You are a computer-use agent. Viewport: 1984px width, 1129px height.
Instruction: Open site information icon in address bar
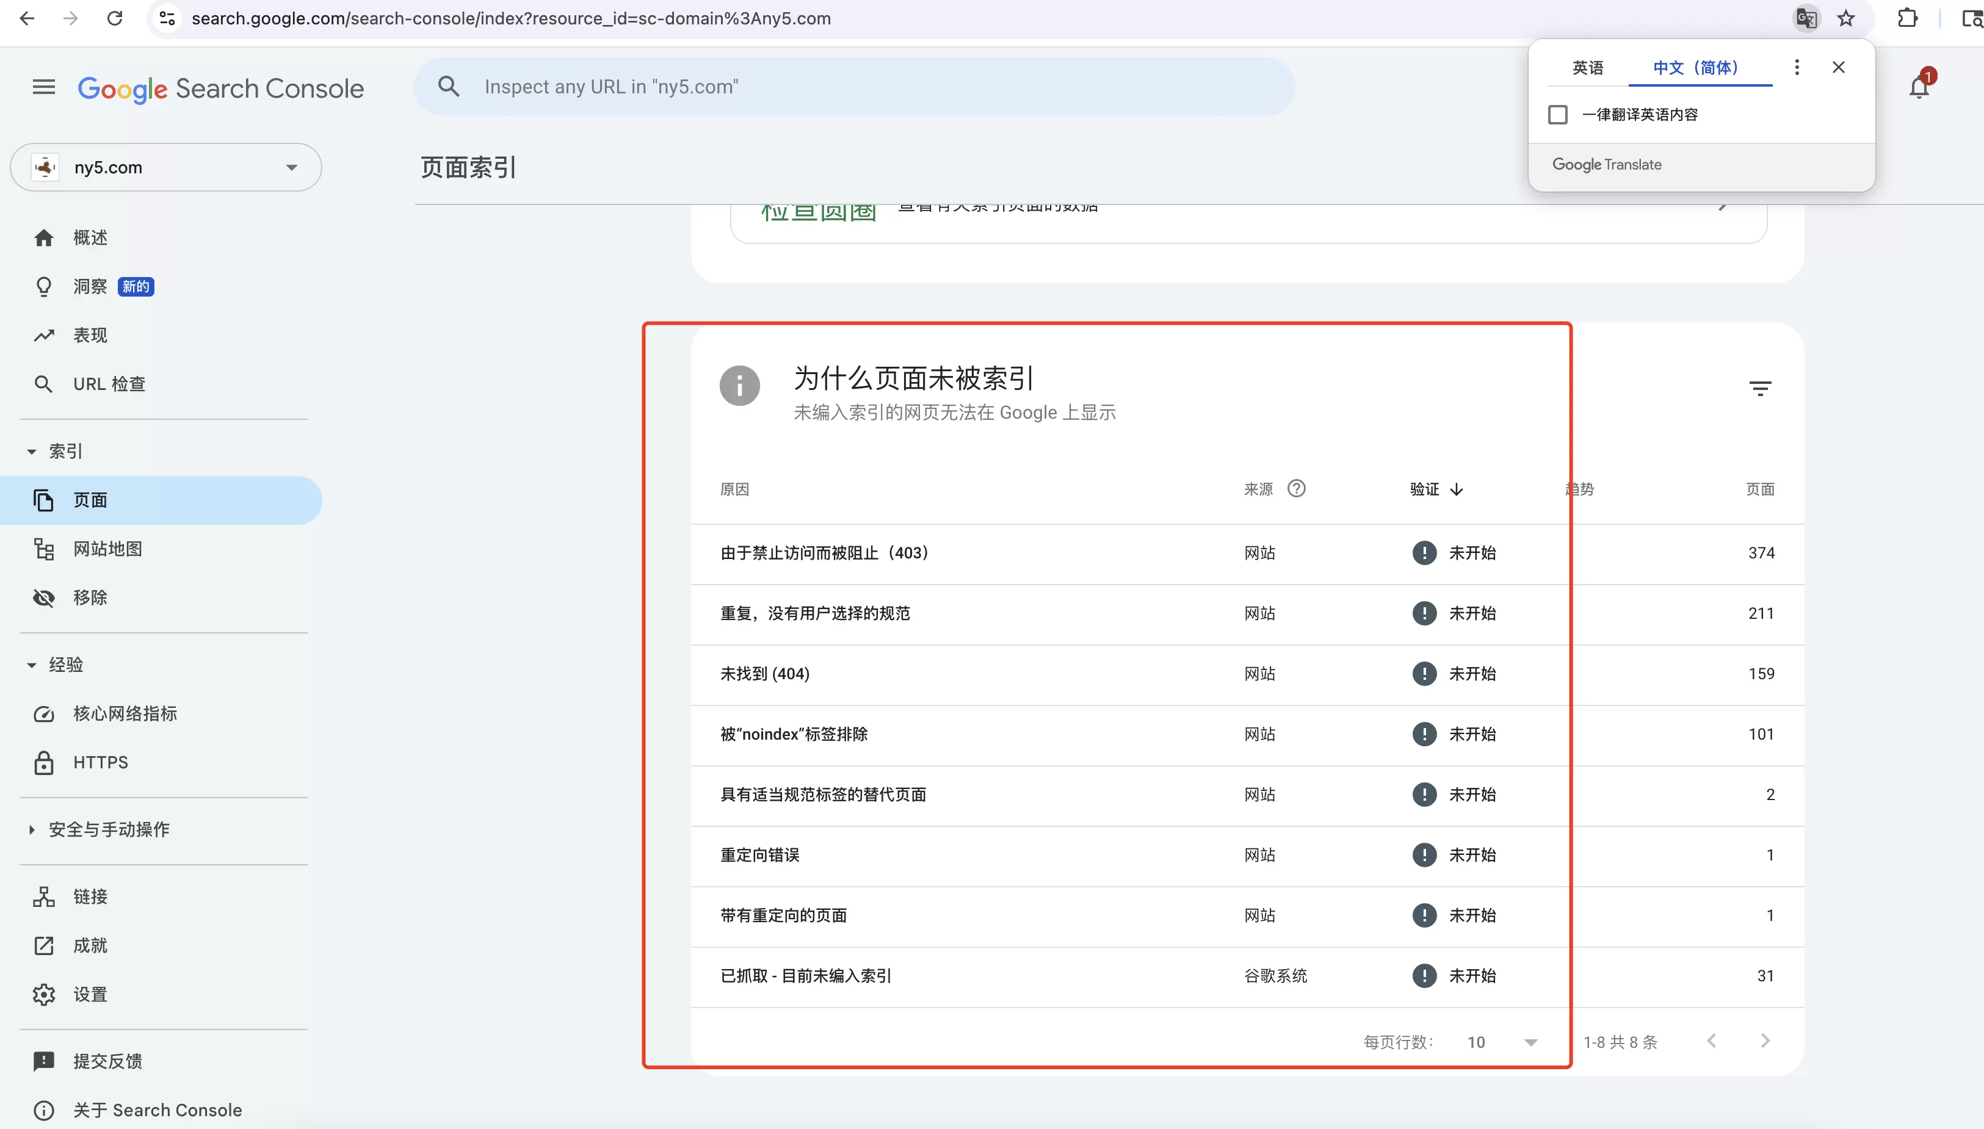pos(167,18)
